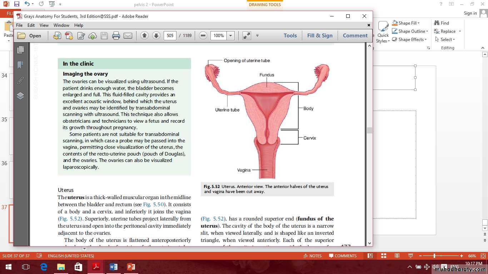Click the zoom out minus button
The height and width of the screenshot is (274, 488).
click(x=203, y=36)
